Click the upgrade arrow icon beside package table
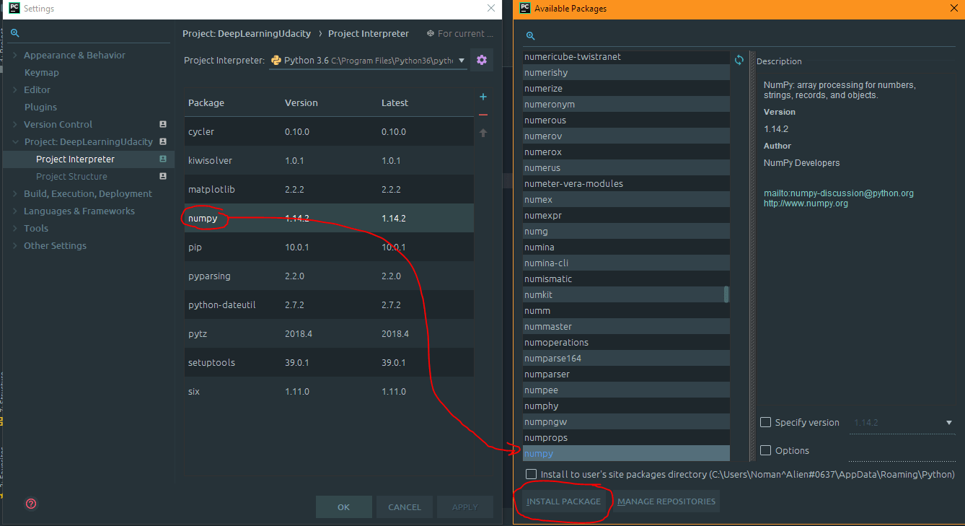This screenshot has width=965, height=526. point(483,132)
